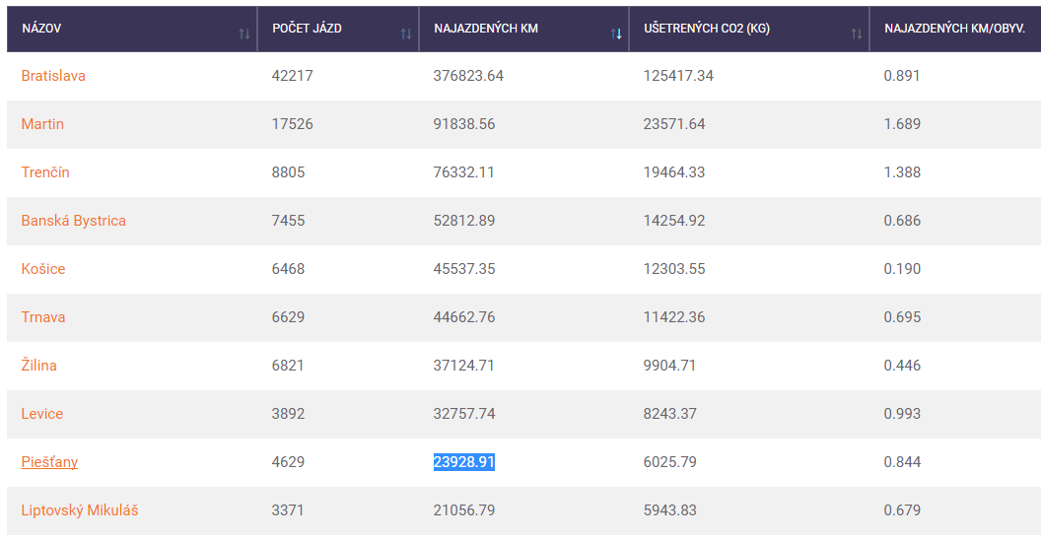The width and height of the screenshot is (1041, 540).
Task: Go to the Banská Bystrica link
Action: point(73,221)
